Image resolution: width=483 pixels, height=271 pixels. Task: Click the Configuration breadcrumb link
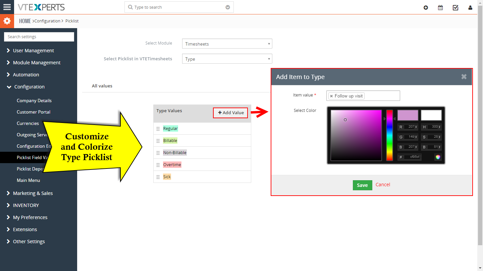click(x=47, y=21)
